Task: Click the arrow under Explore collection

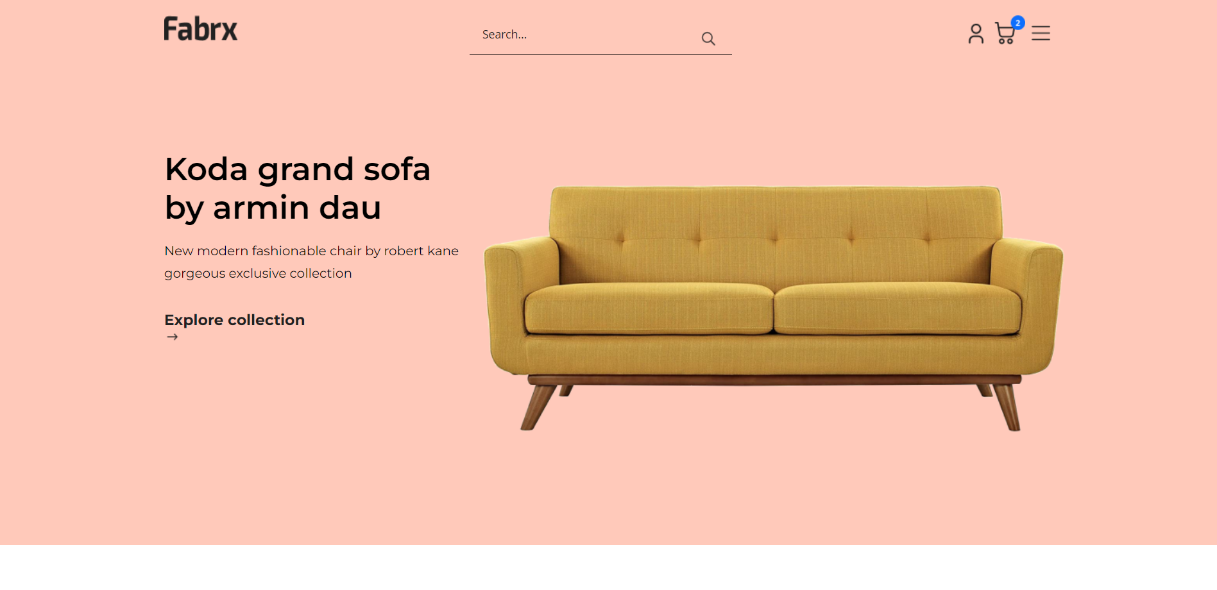Action: [x=172, y=337]
